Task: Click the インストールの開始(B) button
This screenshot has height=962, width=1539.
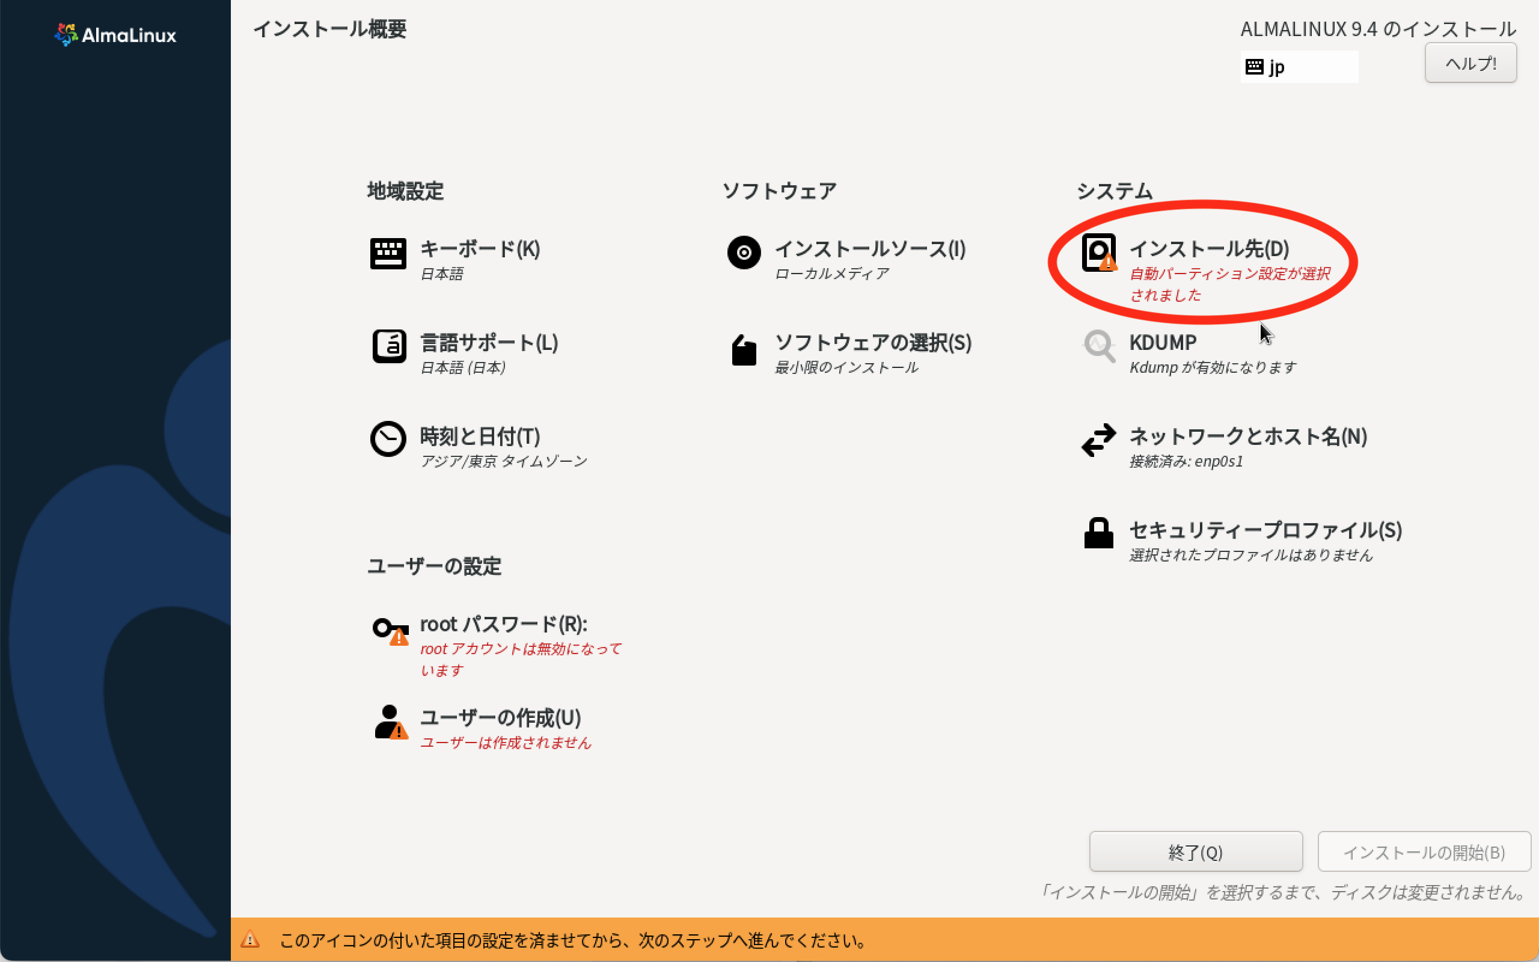Action: (x=1424, y=852)
